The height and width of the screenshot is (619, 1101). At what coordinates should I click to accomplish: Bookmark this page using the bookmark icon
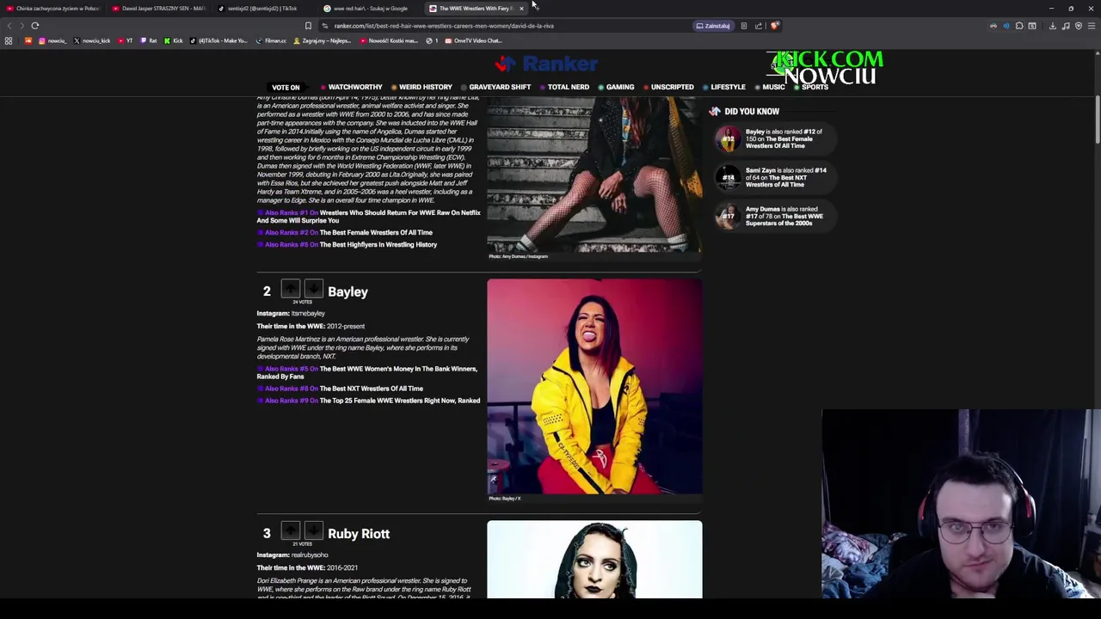308,26
